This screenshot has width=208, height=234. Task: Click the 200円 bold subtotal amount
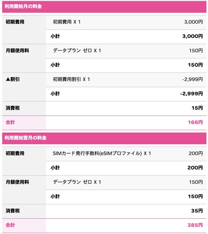pyautogui.click(x=195, y=168)
